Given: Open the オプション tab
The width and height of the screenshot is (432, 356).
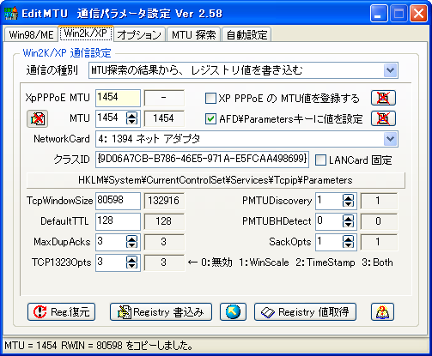Looking at the screenshot, I should point(139,35).
